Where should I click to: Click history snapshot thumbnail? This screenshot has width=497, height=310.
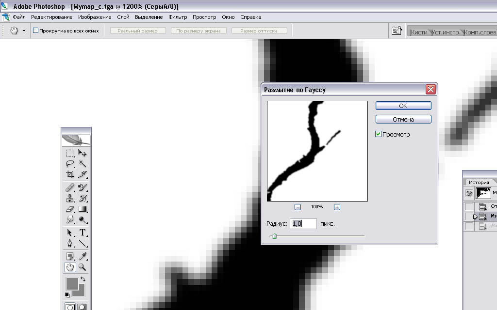(x=483, y=193)
